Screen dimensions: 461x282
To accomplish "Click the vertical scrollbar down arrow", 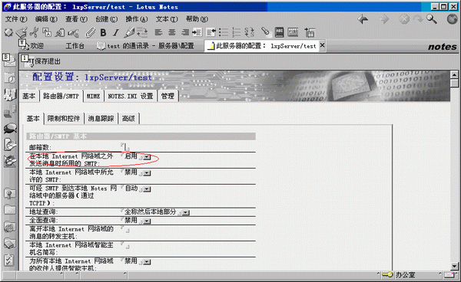I will click(x=455, y=266).
